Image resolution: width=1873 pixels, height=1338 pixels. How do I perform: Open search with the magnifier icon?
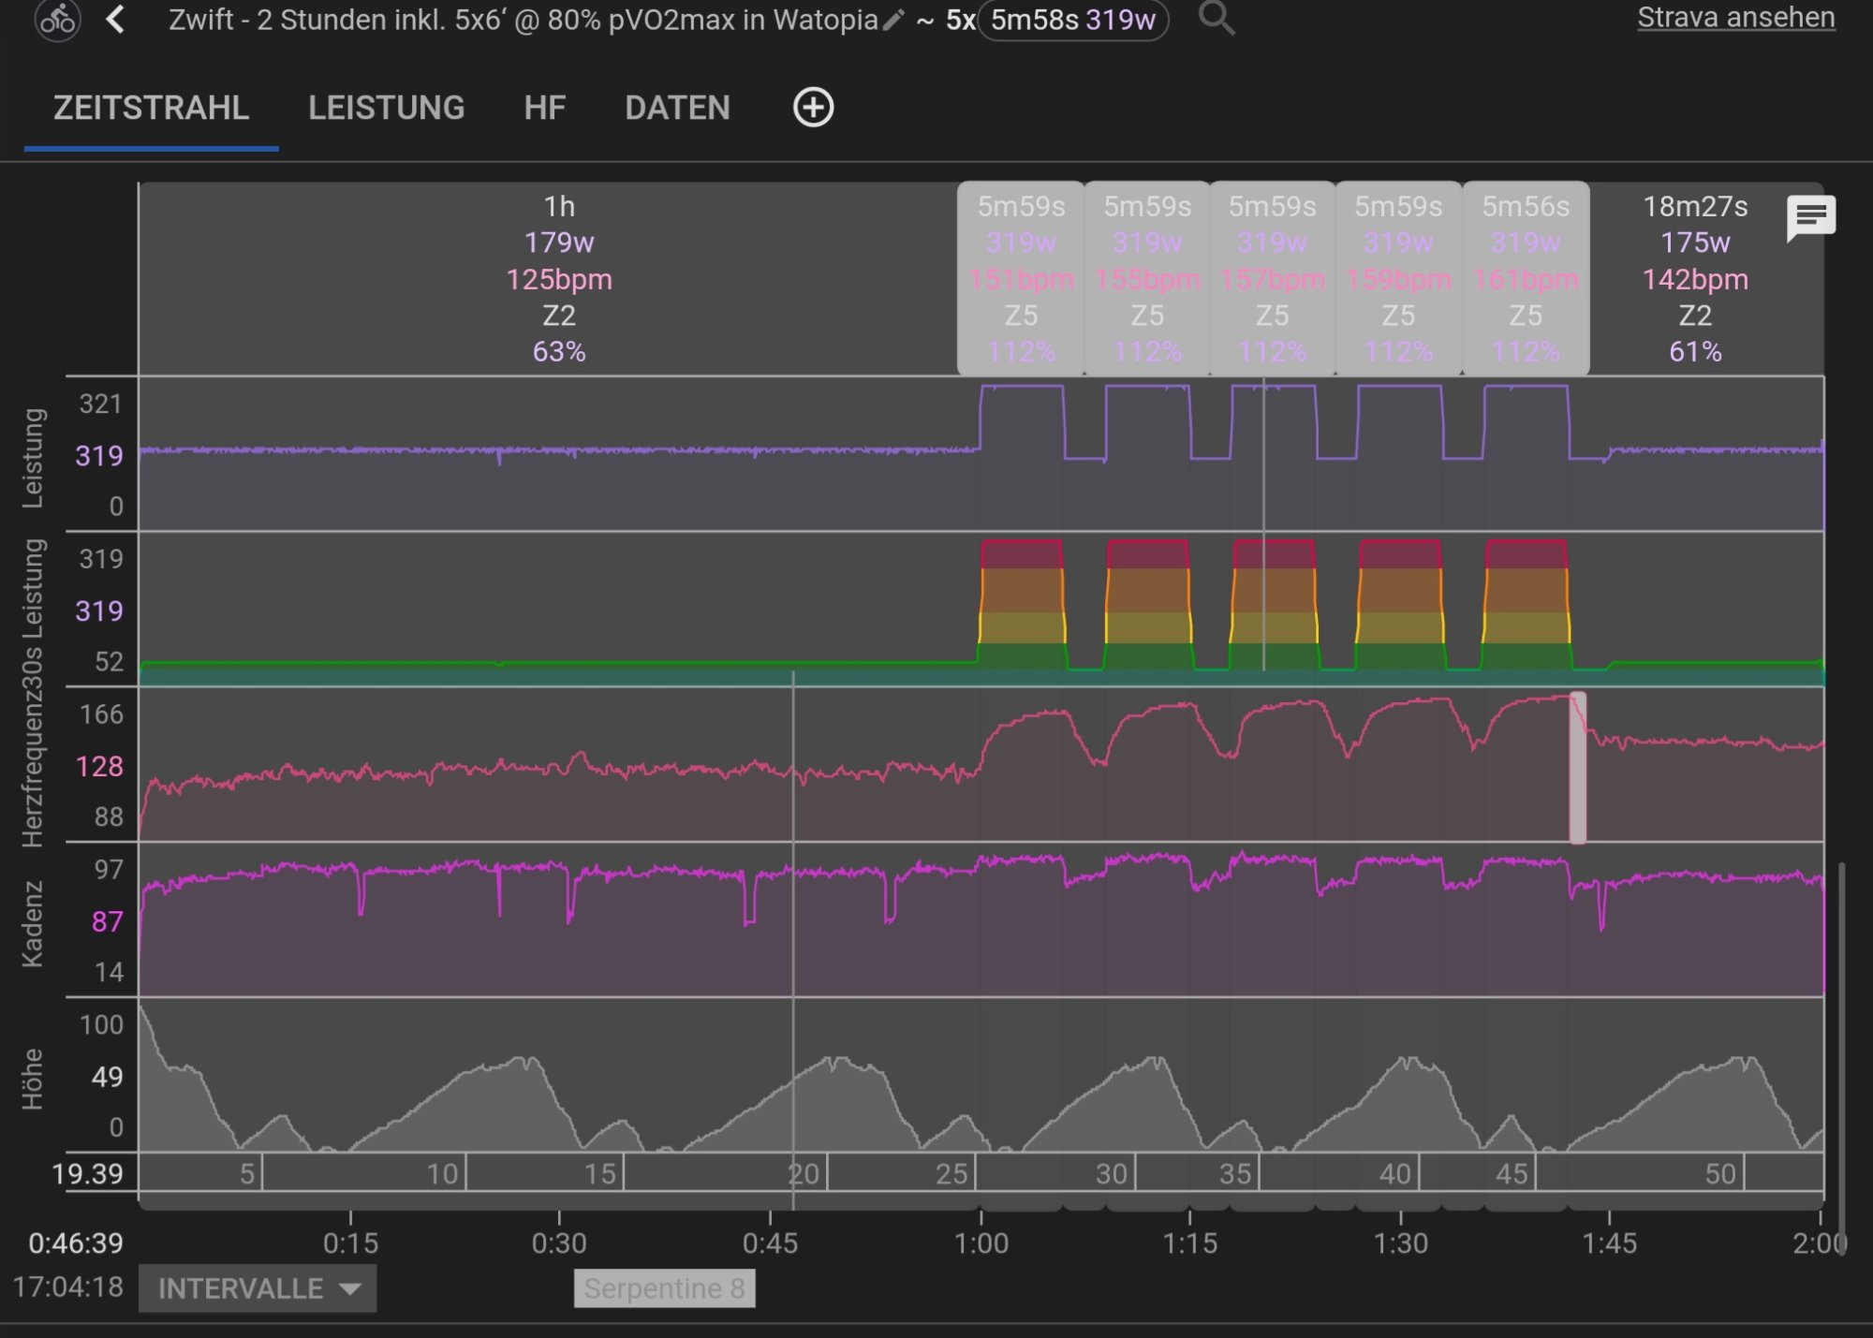click(x=1217, y=18)
